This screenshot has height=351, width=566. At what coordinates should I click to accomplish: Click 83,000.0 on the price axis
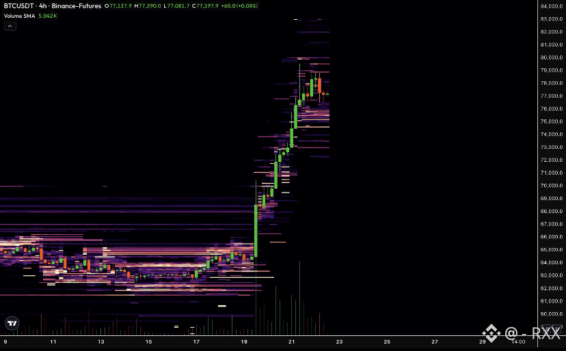click(x=551, y=18)
